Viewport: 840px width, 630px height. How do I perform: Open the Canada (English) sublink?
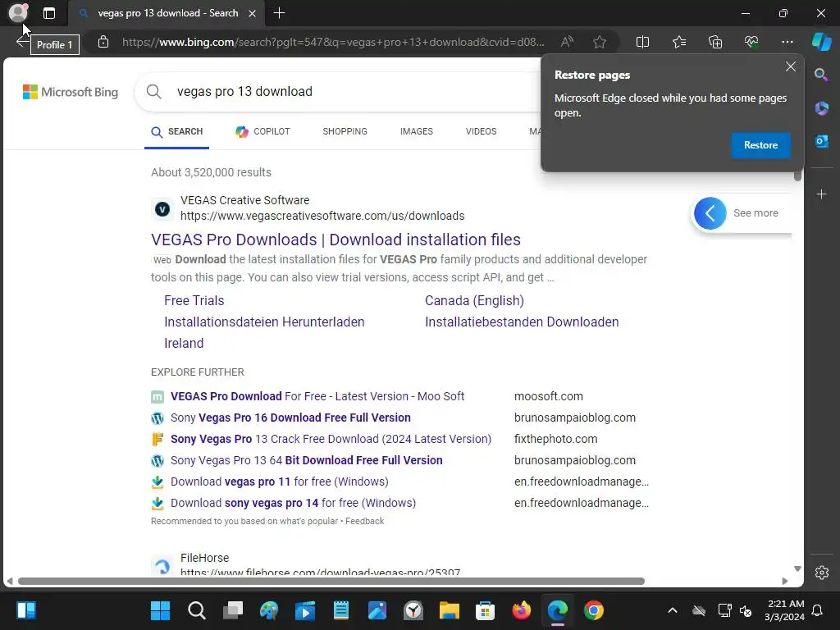click(x=474, y=300)
